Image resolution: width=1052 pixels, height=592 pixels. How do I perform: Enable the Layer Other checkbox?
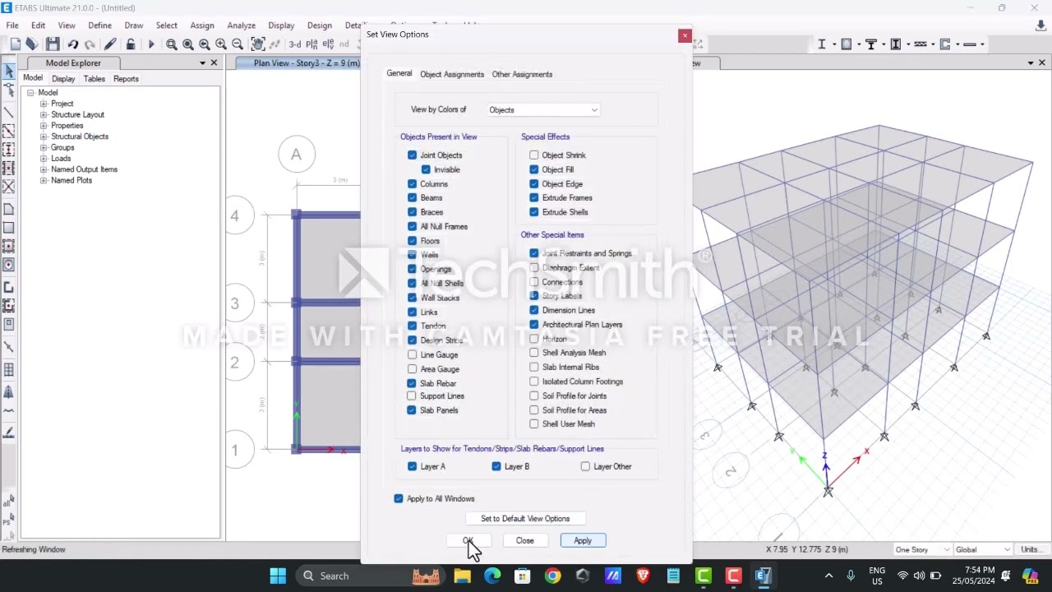pos(585,466)
